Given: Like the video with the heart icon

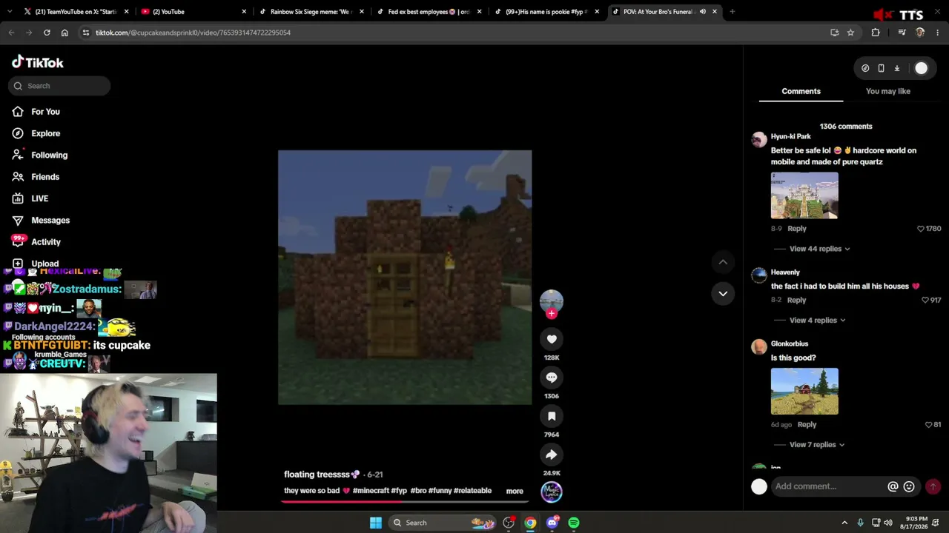Looking at the screenshot, I should coord(552,339).
